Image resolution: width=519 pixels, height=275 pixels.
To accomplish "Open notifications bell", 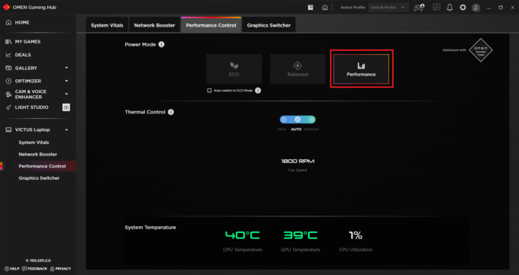I will pos(450,8).
